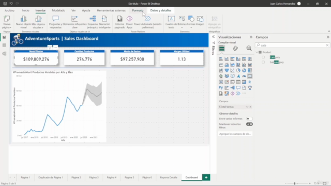Open the Página 3 page tab

point(94,177)
